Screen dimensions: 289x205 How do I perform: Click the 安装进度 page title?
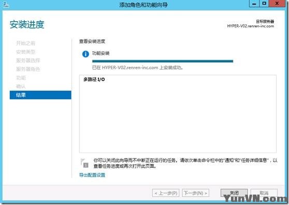point(27,24)
